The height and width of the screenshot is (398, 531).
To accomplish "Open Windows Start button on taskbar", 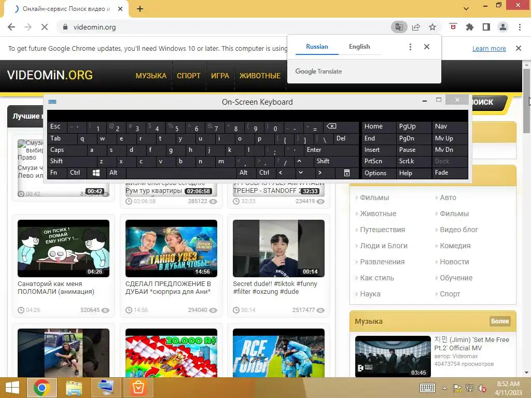I will click(12, 388).
